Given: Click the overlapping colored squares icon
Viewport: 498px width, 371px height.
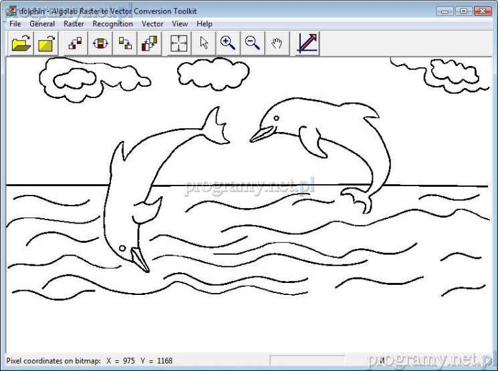Looking at the screenshot, I should (x=149, y=43).
